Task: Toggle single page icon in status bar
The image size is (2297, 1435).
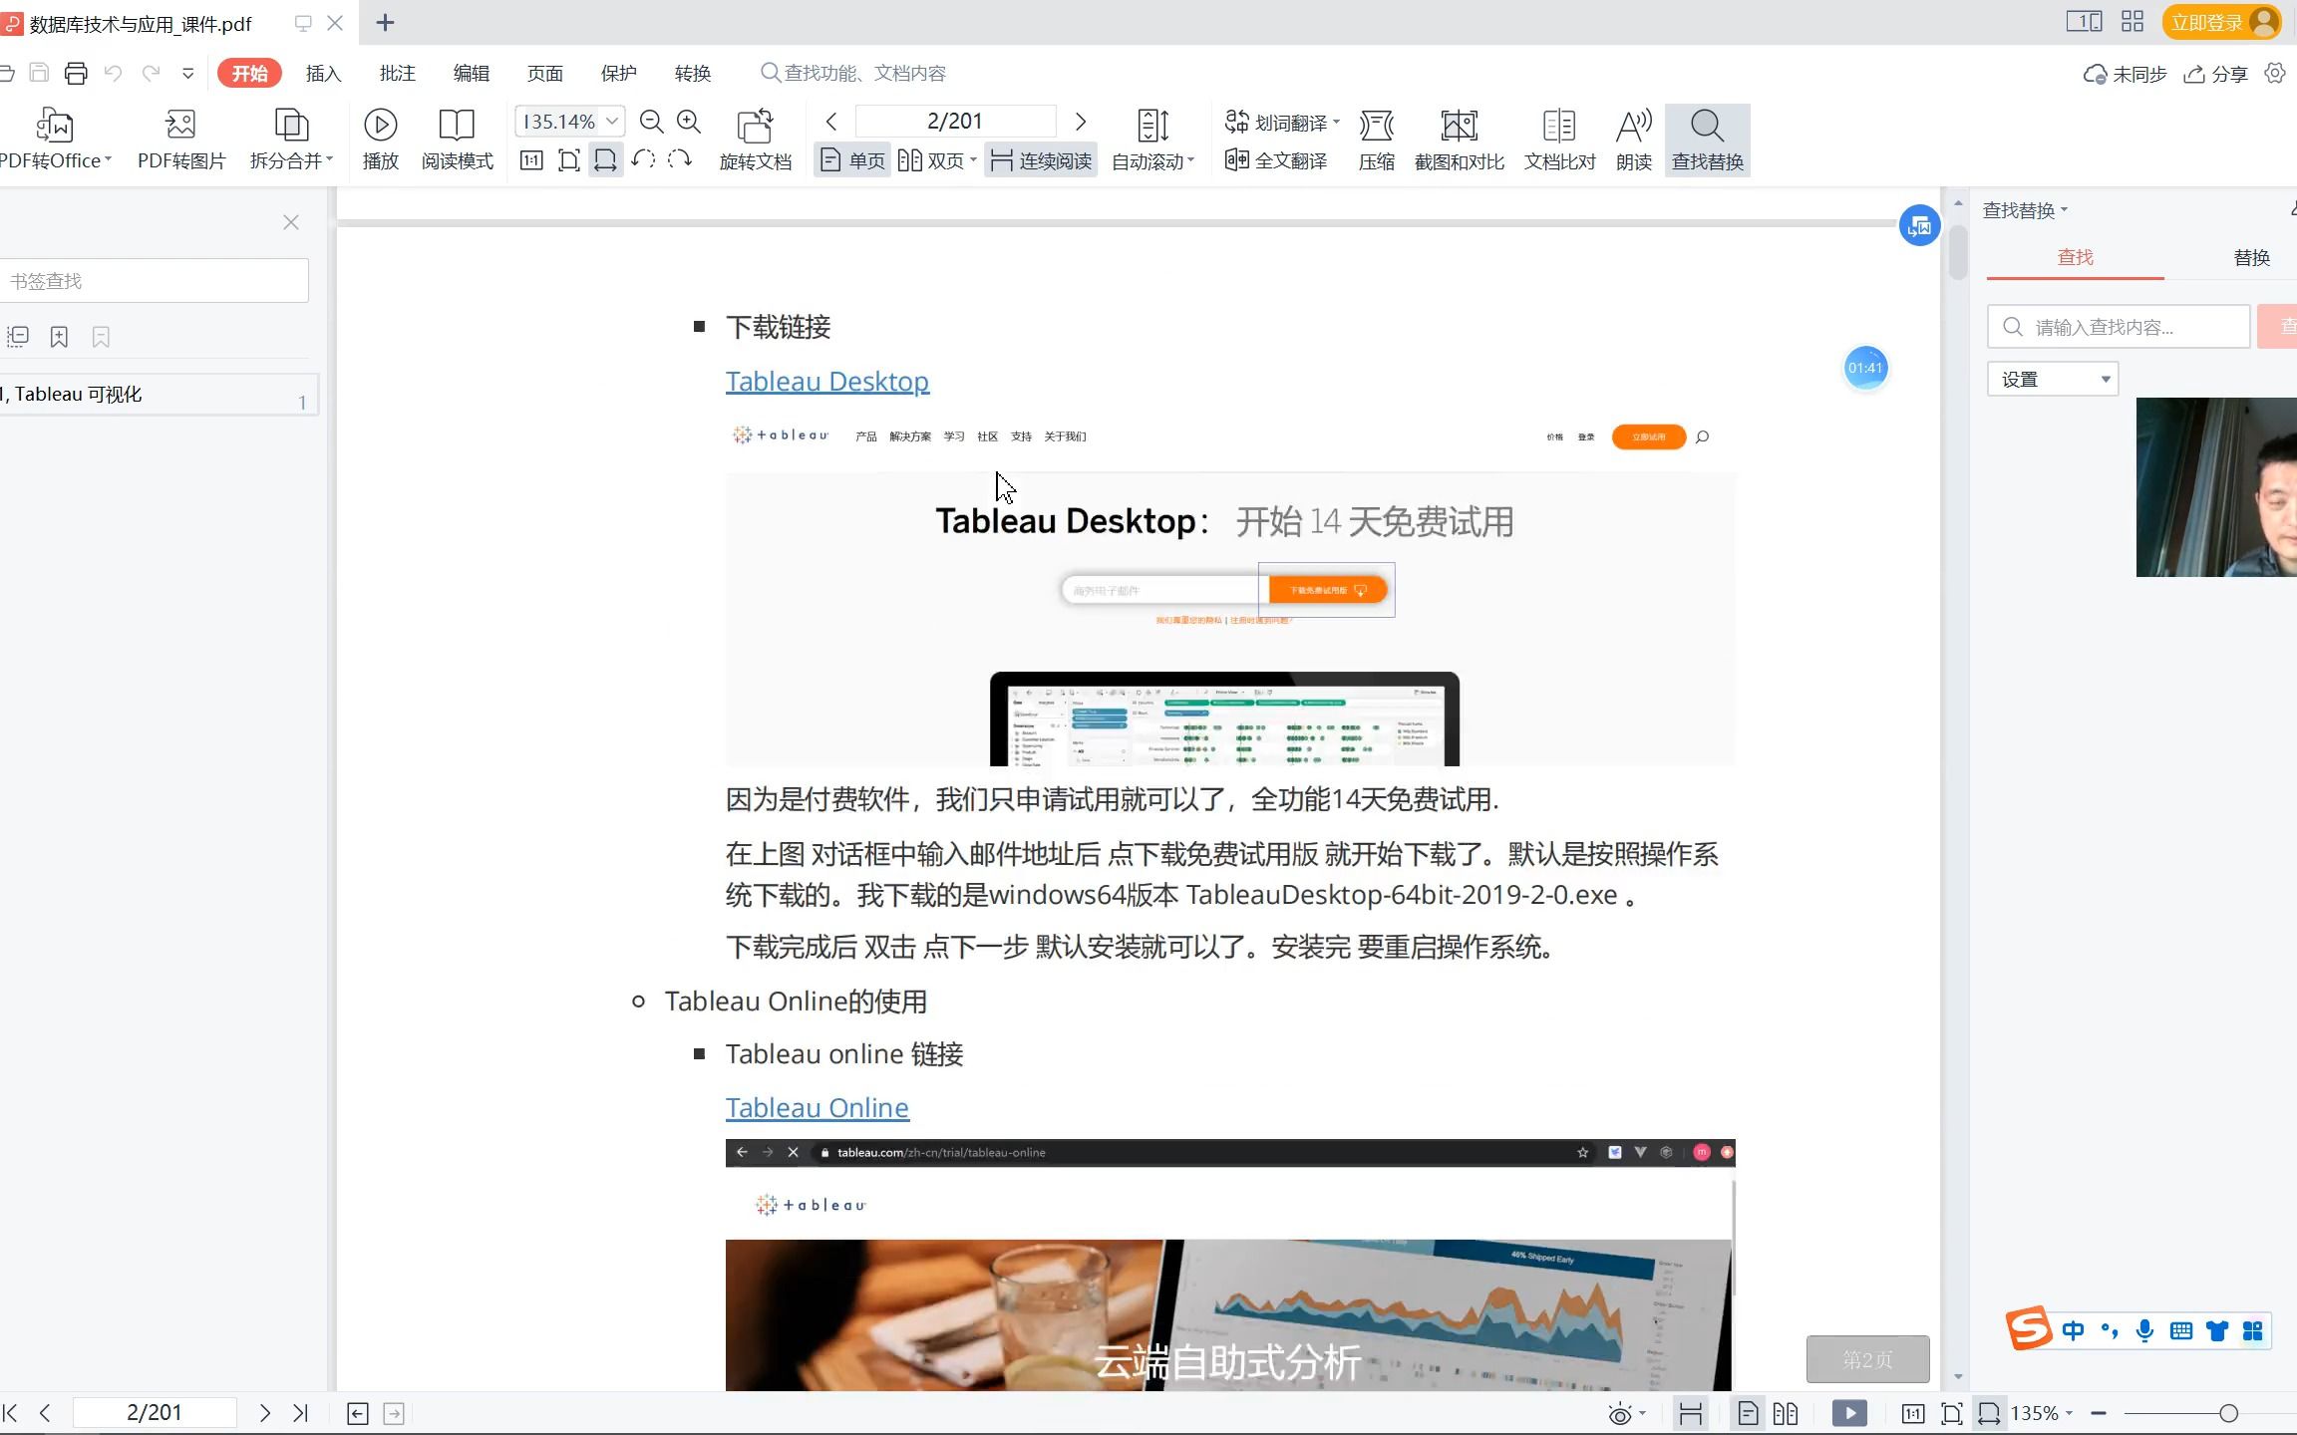Action: click(1748, 1413)
